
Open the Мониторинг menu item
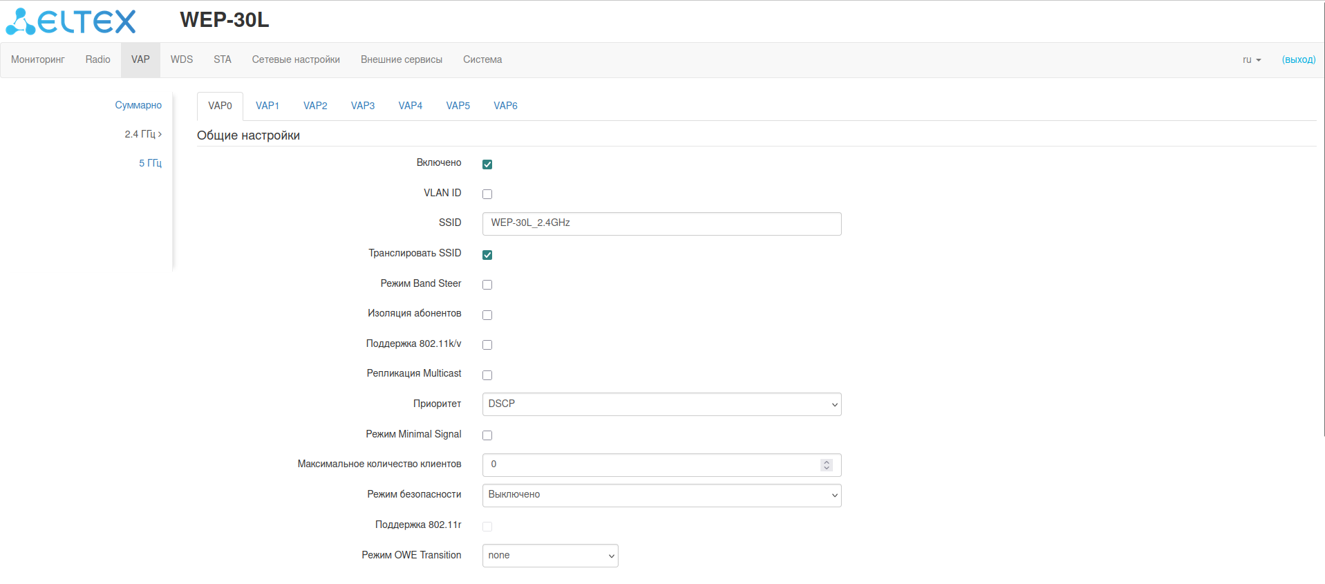tap(38, 60)
